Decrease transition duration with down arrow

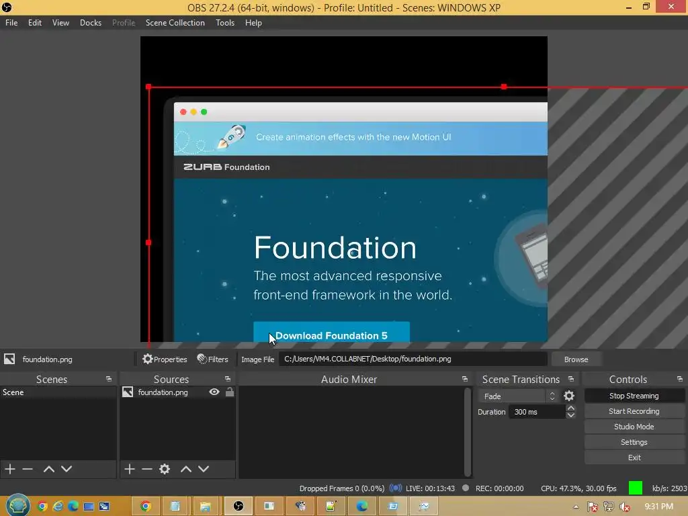tap(571, 415)
